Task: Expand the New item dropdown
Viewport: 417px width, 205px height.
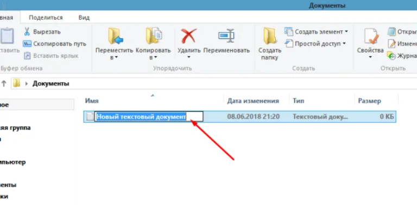Action: [x=346, y=32]
